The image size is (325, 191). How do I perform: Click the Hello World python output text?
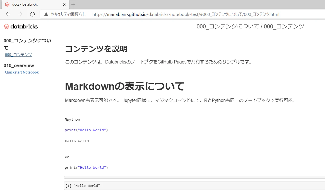77,141
